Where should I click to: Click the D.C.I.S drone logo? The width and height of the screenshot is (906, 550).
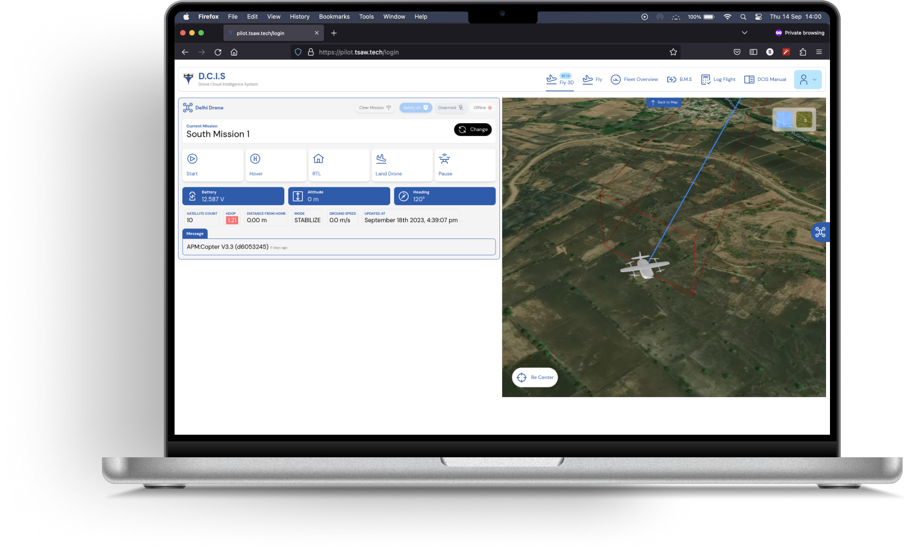click(189, 79)
